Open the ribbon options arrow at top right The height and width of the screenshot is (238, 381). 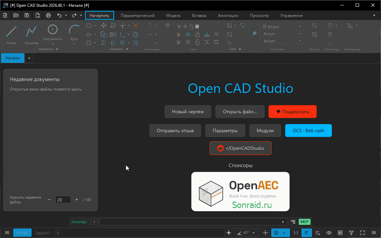tap(374, 15)
